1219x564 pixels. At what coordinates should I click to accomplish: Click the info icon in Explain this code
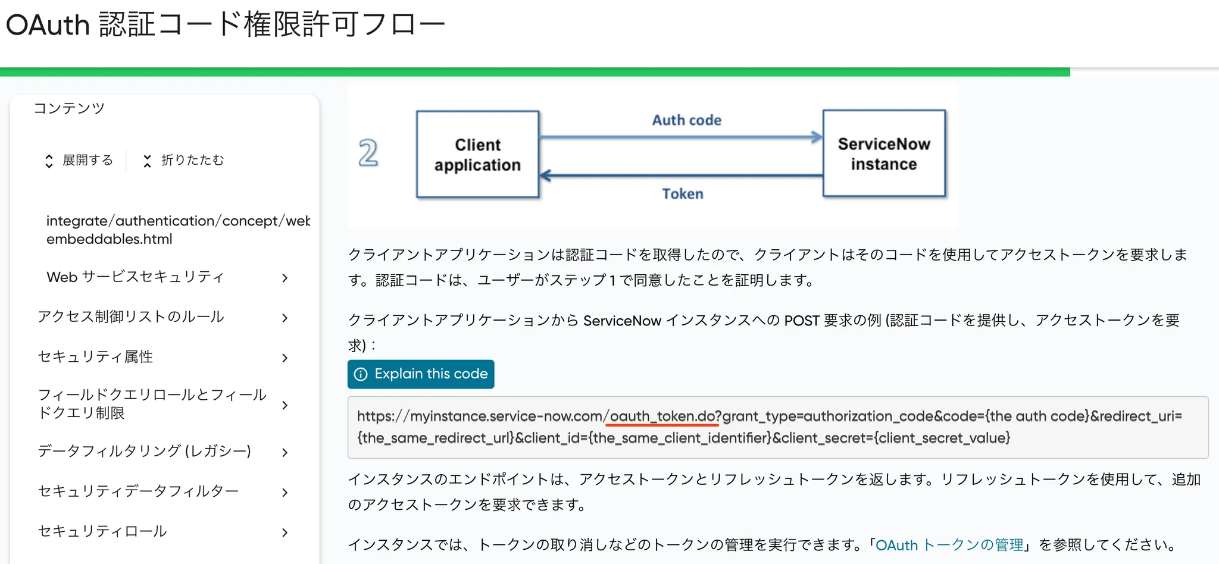[361, 374]
